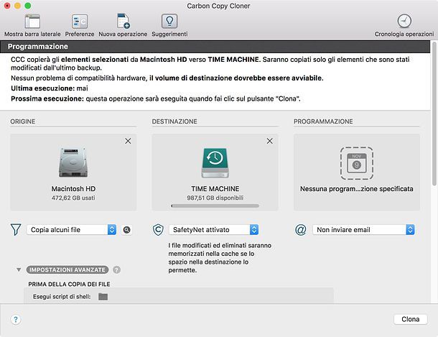The image size is (438, 337).
Task: Click the ORIGINE section label
Action: pyautogui.click(x=23, y=121)
